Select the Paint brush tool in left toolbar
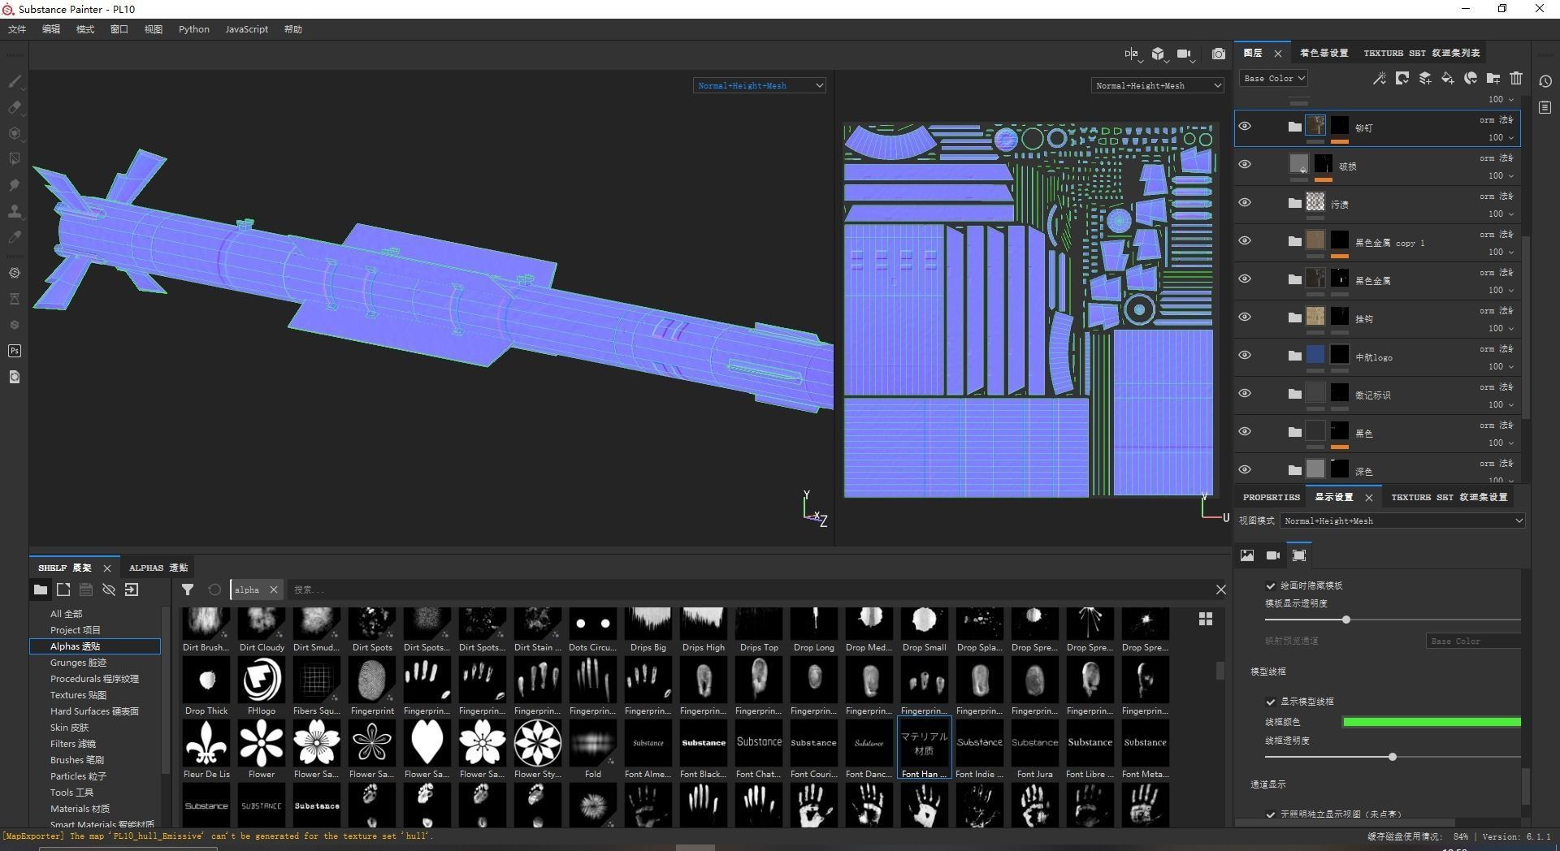 tap(15, 81)
